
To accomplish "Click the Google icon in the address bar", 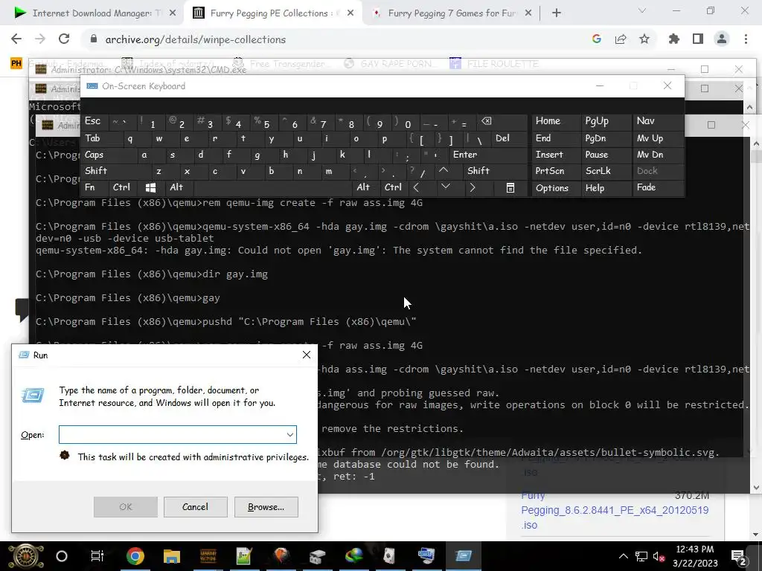I will point(597,39).
